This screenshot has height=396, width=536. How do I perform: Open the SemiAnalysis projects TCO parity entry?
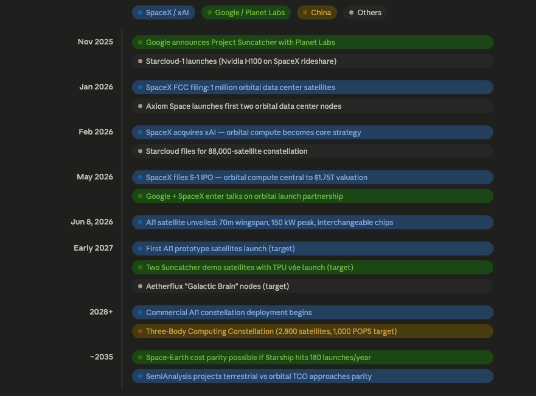[313, 376]
